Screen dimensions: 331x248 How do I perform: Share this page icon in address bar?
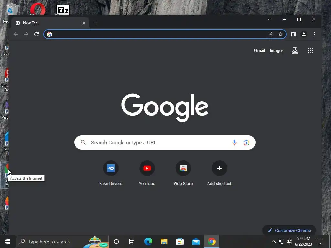click(x=270, y=34)
